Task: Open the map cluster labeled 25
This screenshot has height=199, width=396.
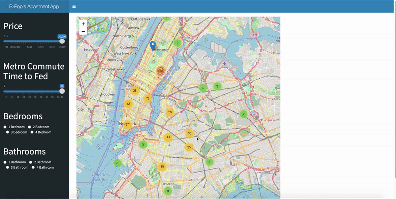Action: [x=189, y=147]
